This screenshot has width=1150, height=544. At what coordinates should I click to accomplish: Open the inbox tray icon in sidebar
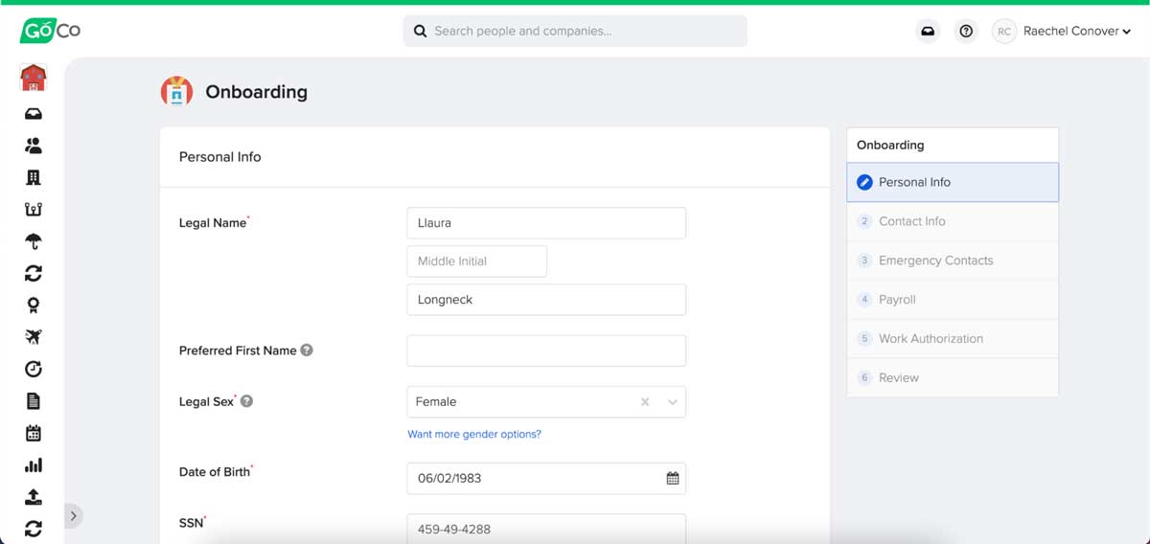(x=34, y=114)
